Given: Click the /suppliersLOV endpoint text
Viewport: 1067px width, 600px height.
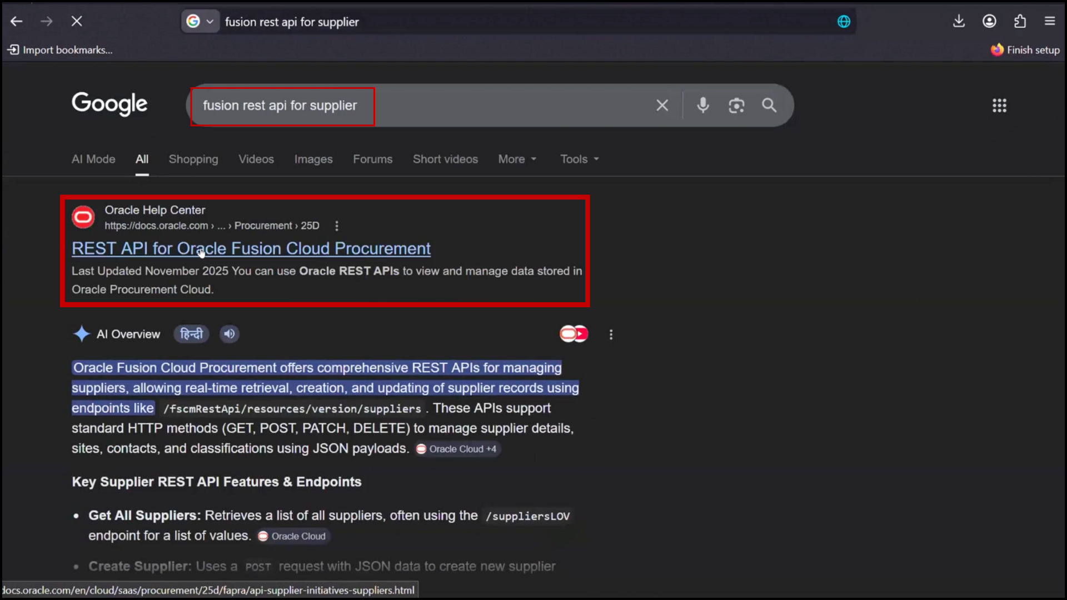Looking at the screenshot, I should [527, 516].
